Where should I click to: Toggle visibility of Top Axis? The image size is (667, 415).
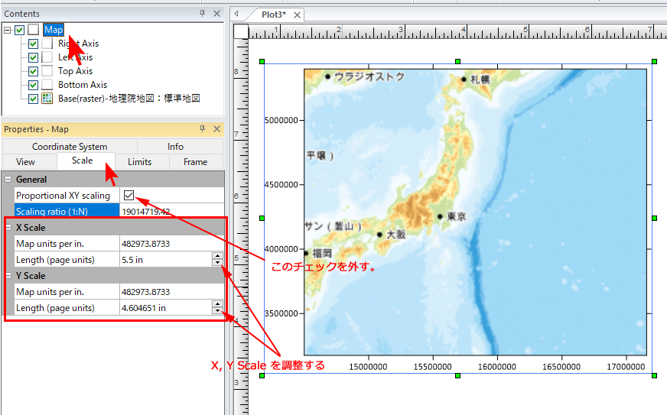tap(33, 71)
